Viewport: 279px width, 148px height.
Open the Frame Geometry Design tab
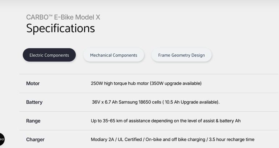pyautogui.click(x=182, y=55)
